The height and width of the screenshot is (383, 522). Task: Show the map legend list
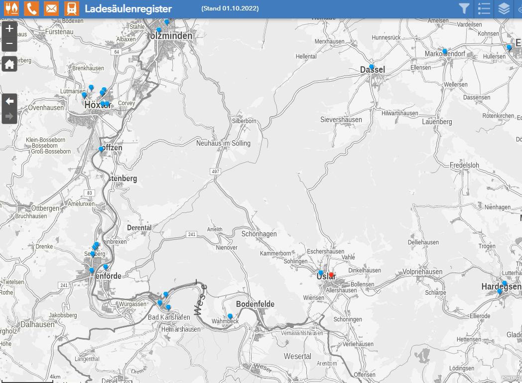point(484,8)
